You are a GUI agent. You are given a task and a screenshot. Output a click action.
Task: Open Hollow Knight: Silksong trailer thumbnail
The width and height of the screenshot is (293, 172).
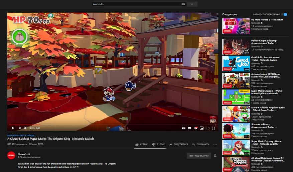click(x=236, y=47)
